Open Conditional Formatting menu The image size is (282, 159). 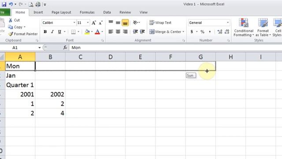click(244, 27)
